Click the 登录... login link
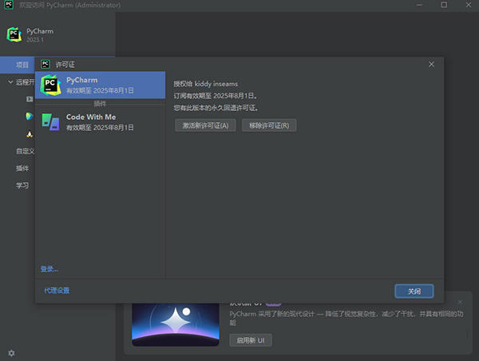Screen dimensions: 479x361 pos(49,269)
